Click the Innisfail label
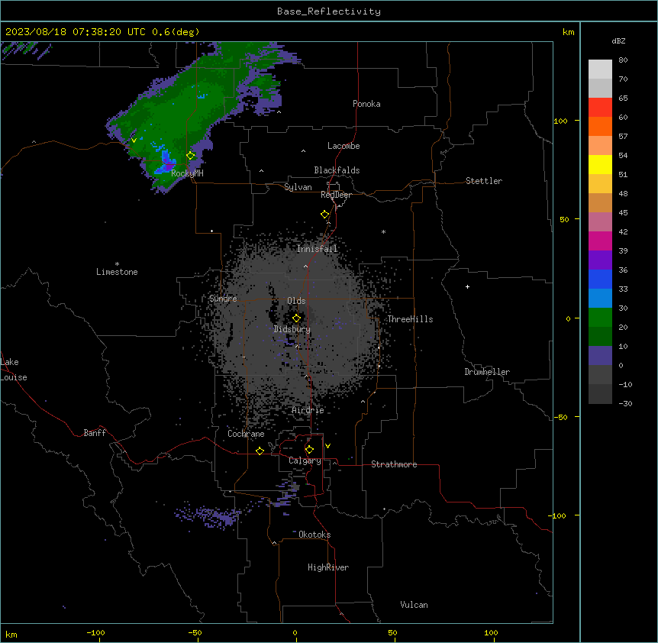 318,249
